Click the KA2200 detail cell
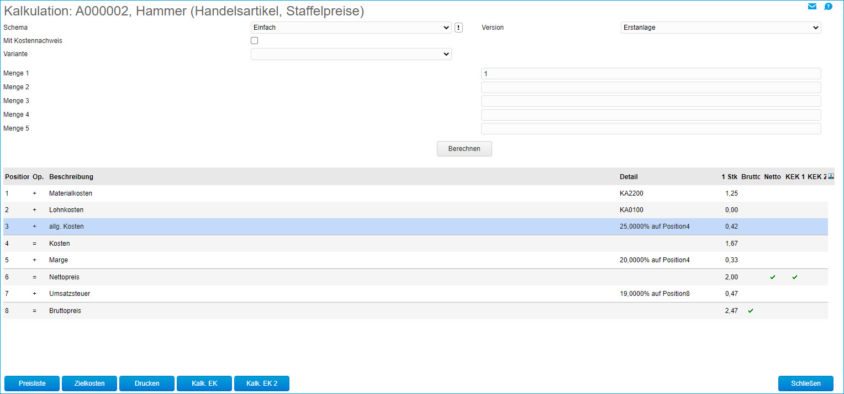 point(631,193)
